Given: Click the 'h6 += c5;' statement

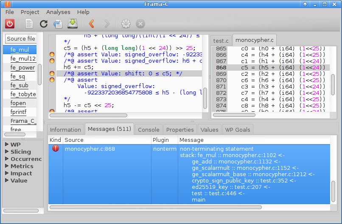Looking at the screenshot, I should coord(78,67).
